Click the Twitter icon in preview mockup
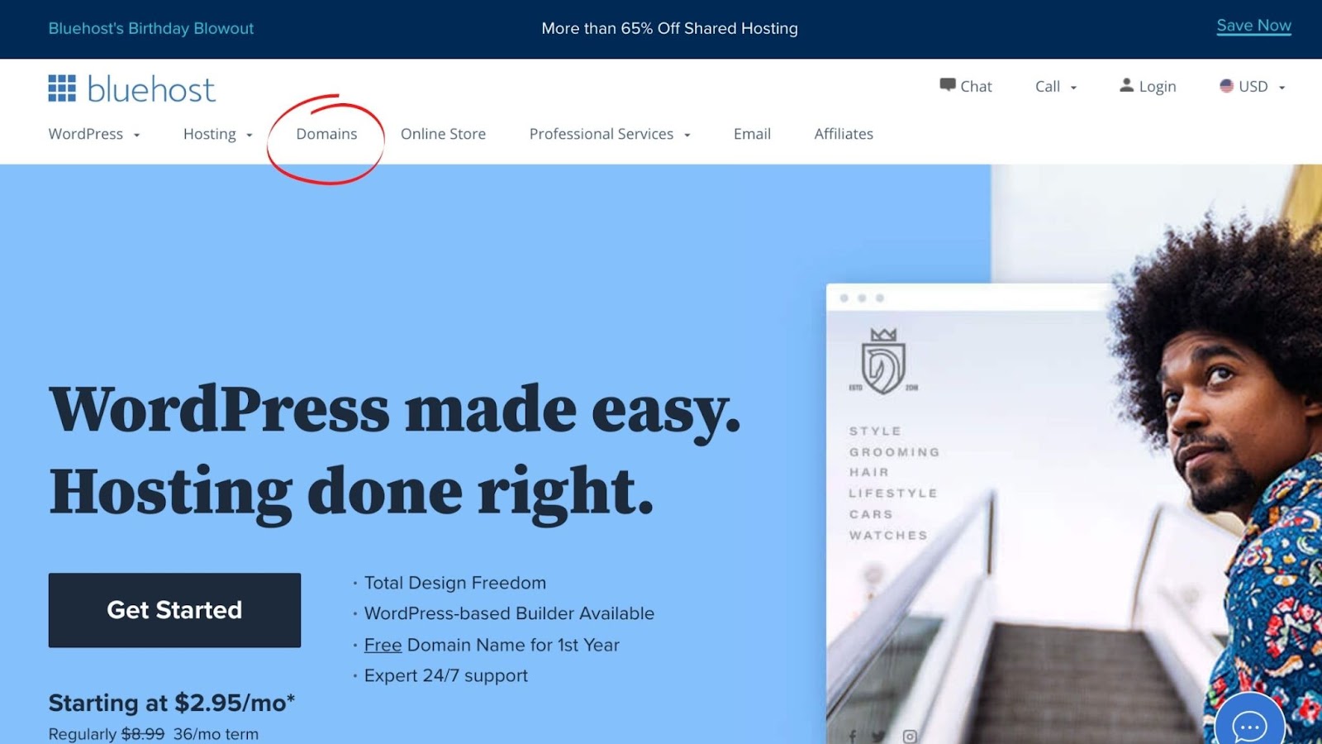 point(878,737)
